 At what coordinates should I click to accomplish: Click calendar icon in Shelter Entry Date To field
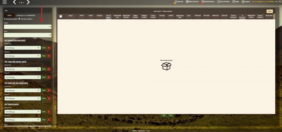coord(38,77)
